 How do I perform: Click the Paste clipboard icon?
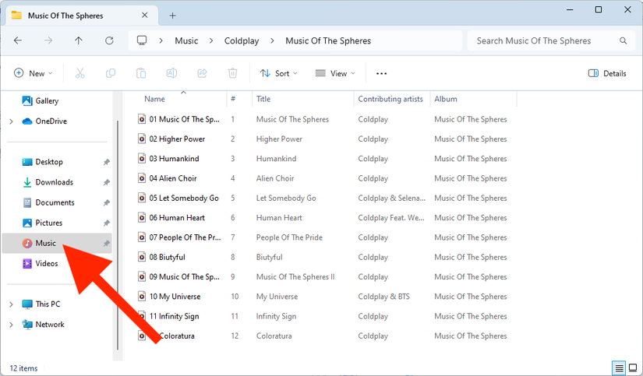tap(141, 73)
